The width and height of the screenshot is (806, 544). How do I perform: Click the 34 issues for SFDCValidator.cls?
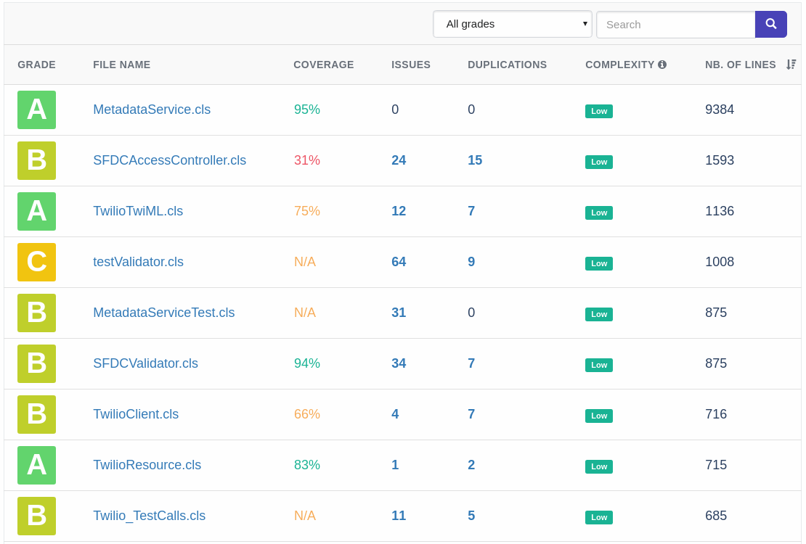point(399,363)
